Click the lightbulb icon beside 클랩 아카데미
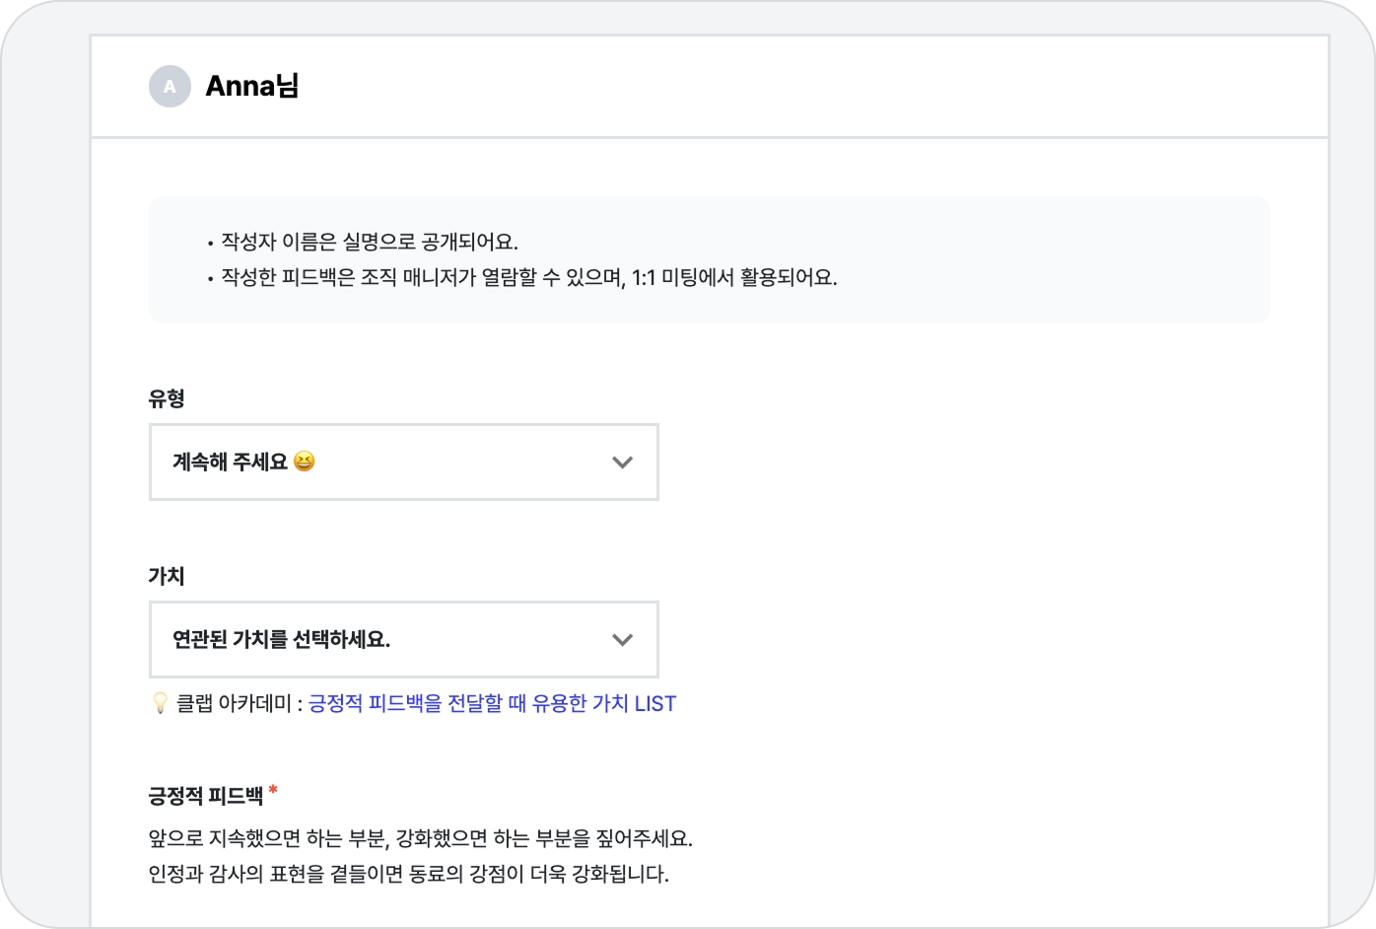 (x=160, y=703)
